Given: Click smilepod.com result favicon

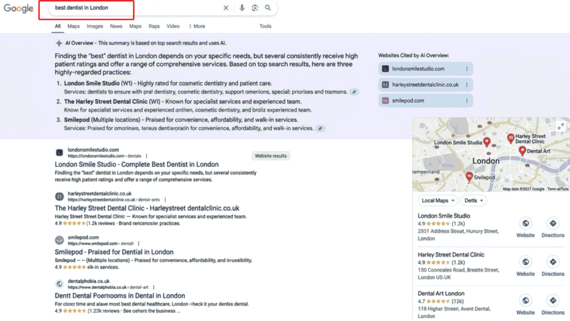Looking at the screenshot, I should pyautogui.click(x=59, y=240).
